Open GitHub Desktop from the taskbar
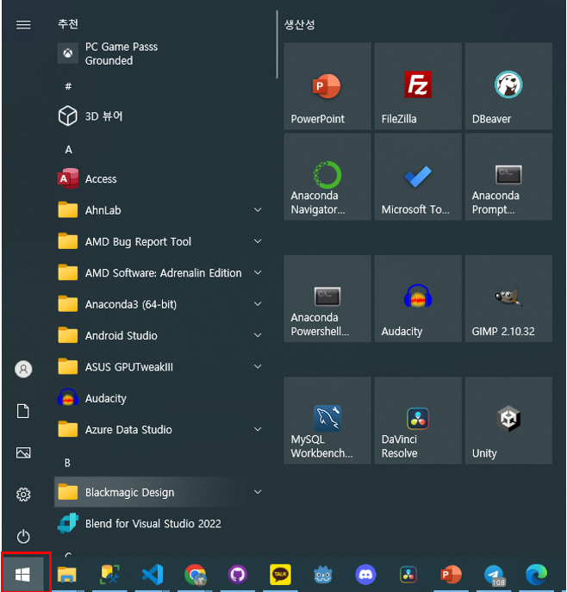This screenshot has width=567, height=592. coord(238,575)
